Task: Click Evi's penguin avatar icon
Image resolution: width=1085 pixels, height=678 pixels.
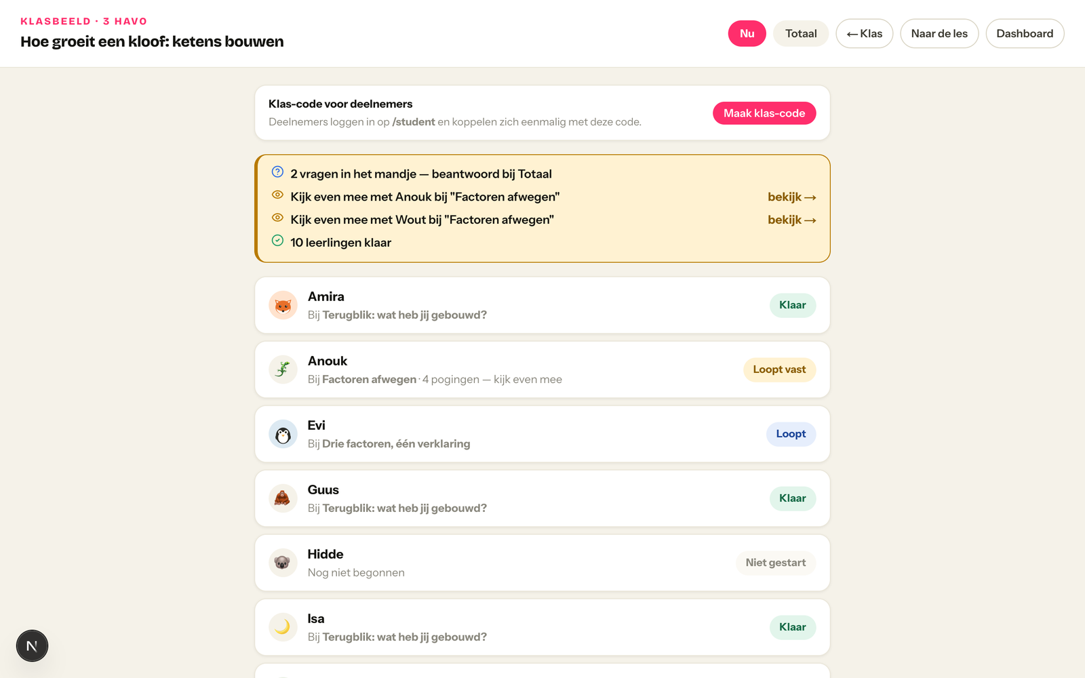Action: (x=283, y=434)
